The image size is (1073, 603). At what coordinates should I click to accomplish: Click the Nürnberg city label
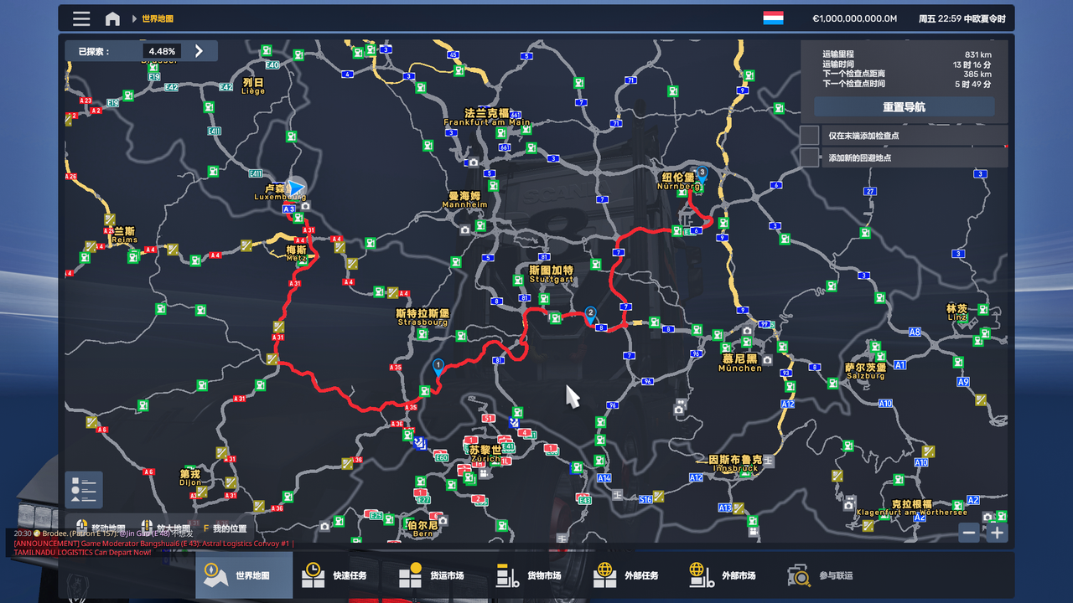679,182
